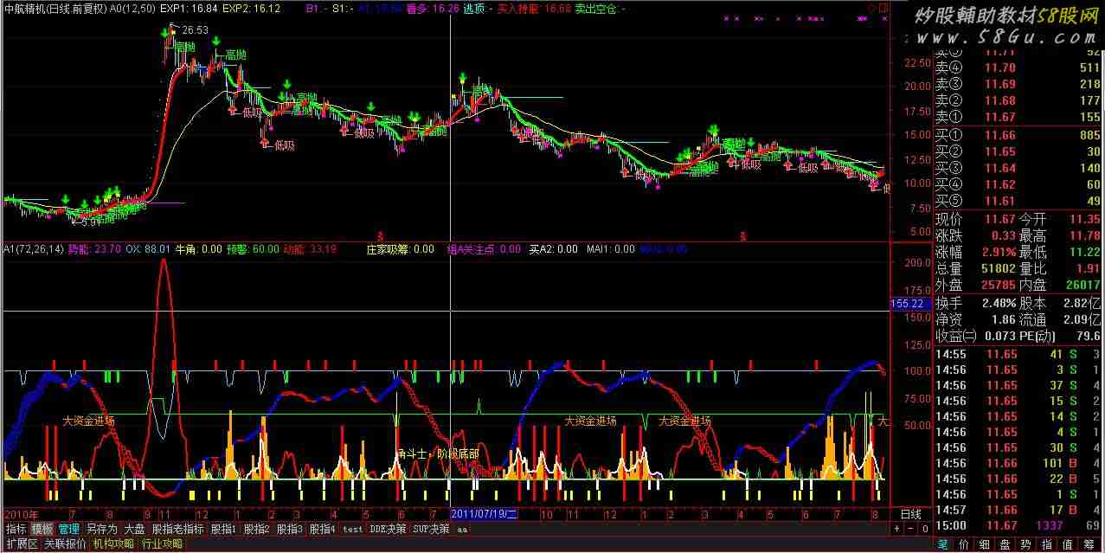The image size is (1105, 553).
Task: Open the 盘 market tab
Action: (x=1005, y=544)
